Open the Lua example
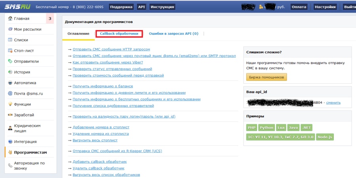This screenshot has width=356, height=178. click(x=281, y=127)
